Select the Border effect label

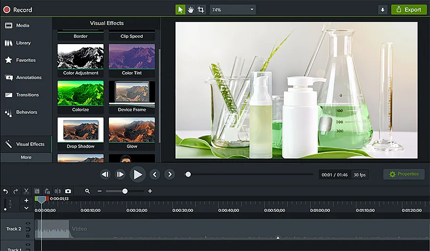[x=80, y=36]
